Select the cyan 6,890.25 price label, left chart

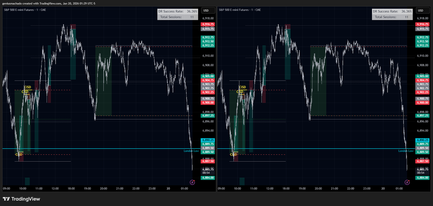[208, 140]
